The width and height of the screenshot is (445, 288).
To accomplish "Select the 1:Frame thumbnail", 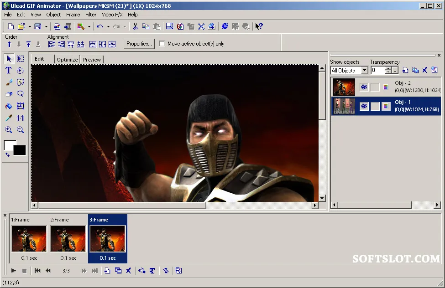I will point(29,239).
